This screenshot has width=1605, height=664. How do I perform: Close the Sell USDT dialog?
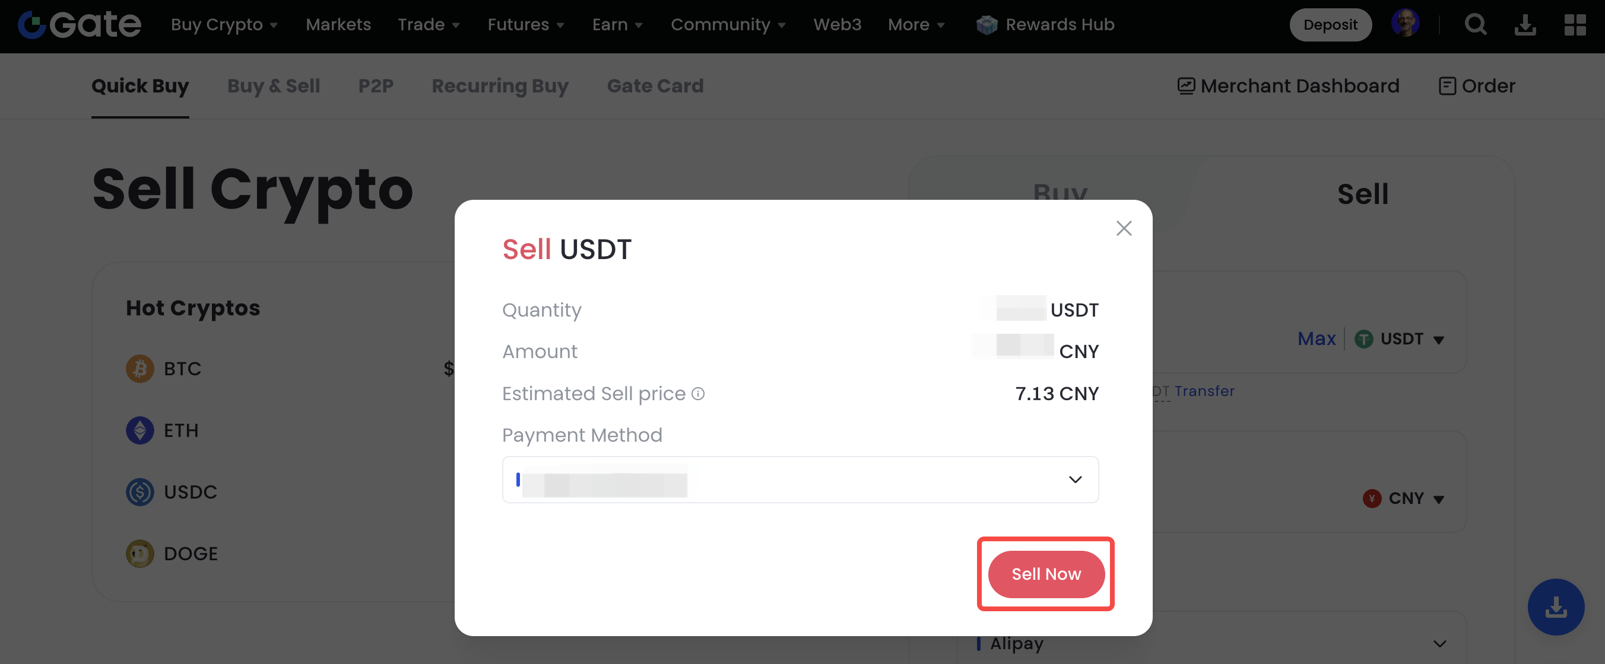point(1124,228)
